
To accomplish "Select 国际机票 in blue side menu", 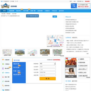I will coord(16,64).
